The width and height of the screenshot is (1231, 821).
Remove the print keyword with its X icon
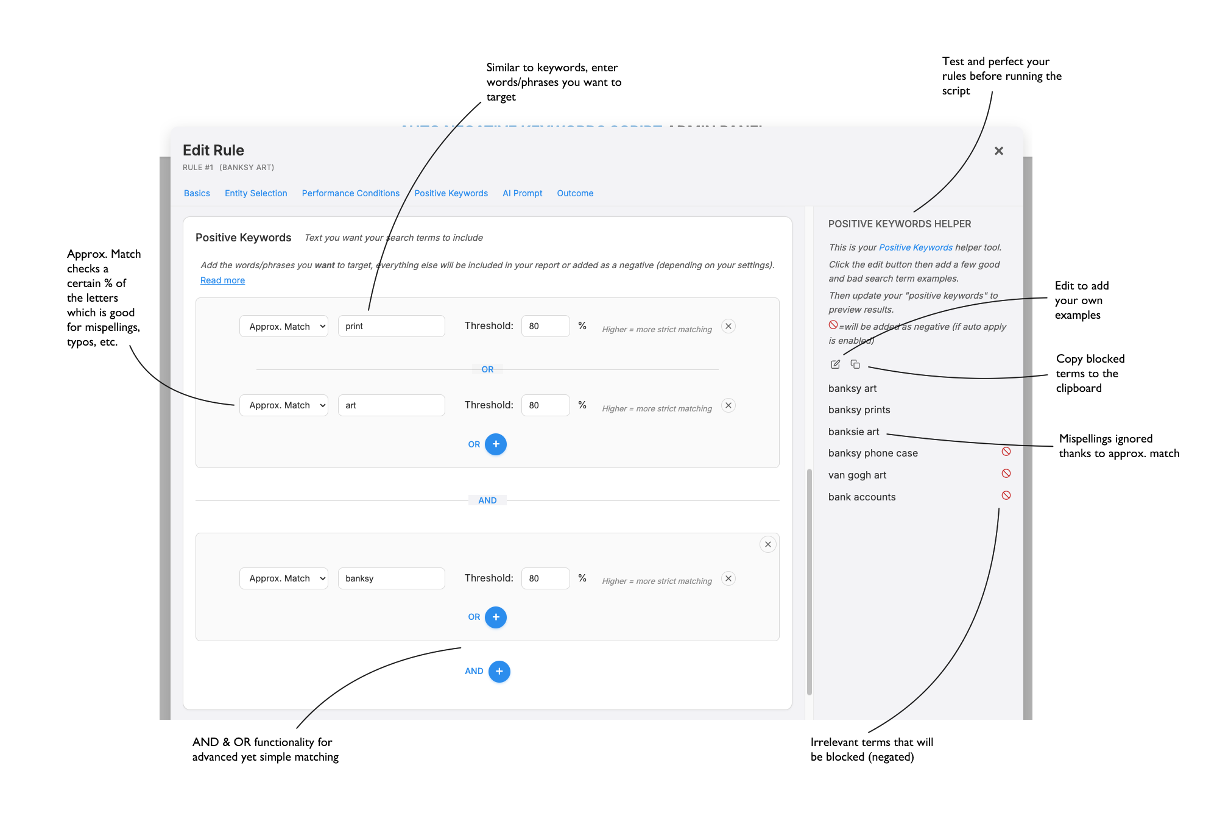(728, 326)
